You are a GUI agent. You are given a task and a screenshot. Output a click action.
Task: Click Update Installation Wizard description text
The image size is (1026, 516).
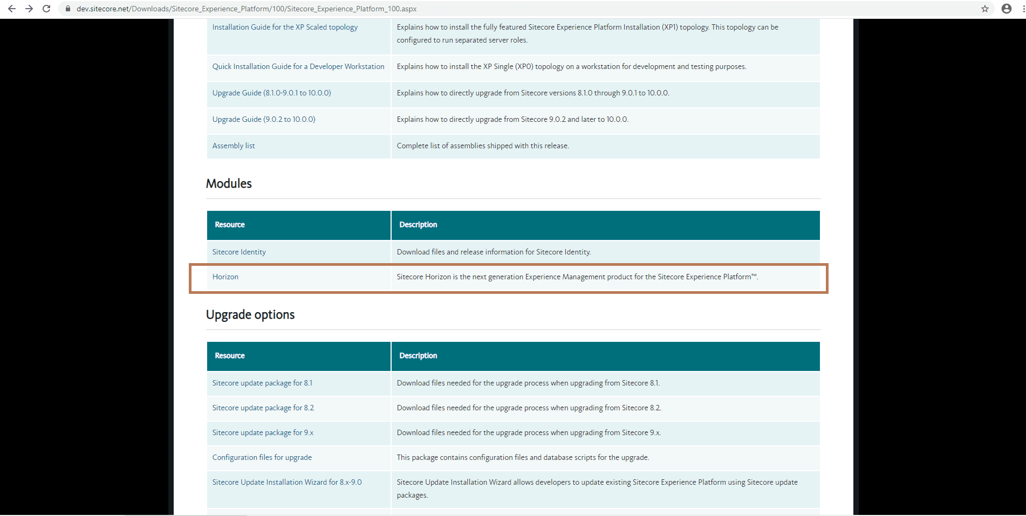tap(597, 489)
